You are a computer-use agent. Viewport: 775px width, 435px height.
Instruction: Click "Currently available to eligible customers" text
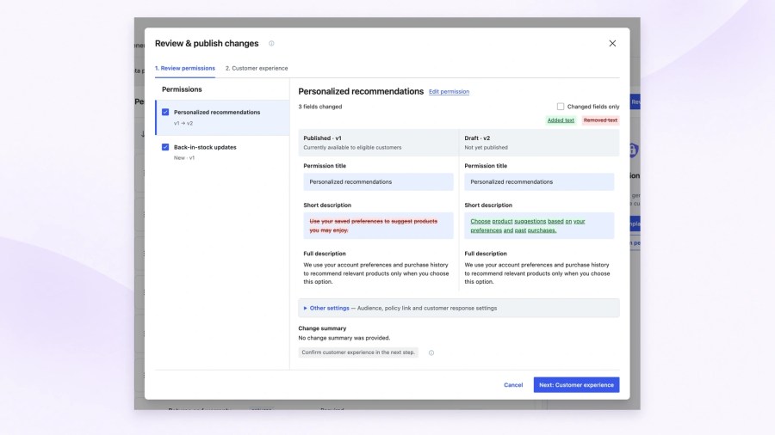[x=352, y=148]
